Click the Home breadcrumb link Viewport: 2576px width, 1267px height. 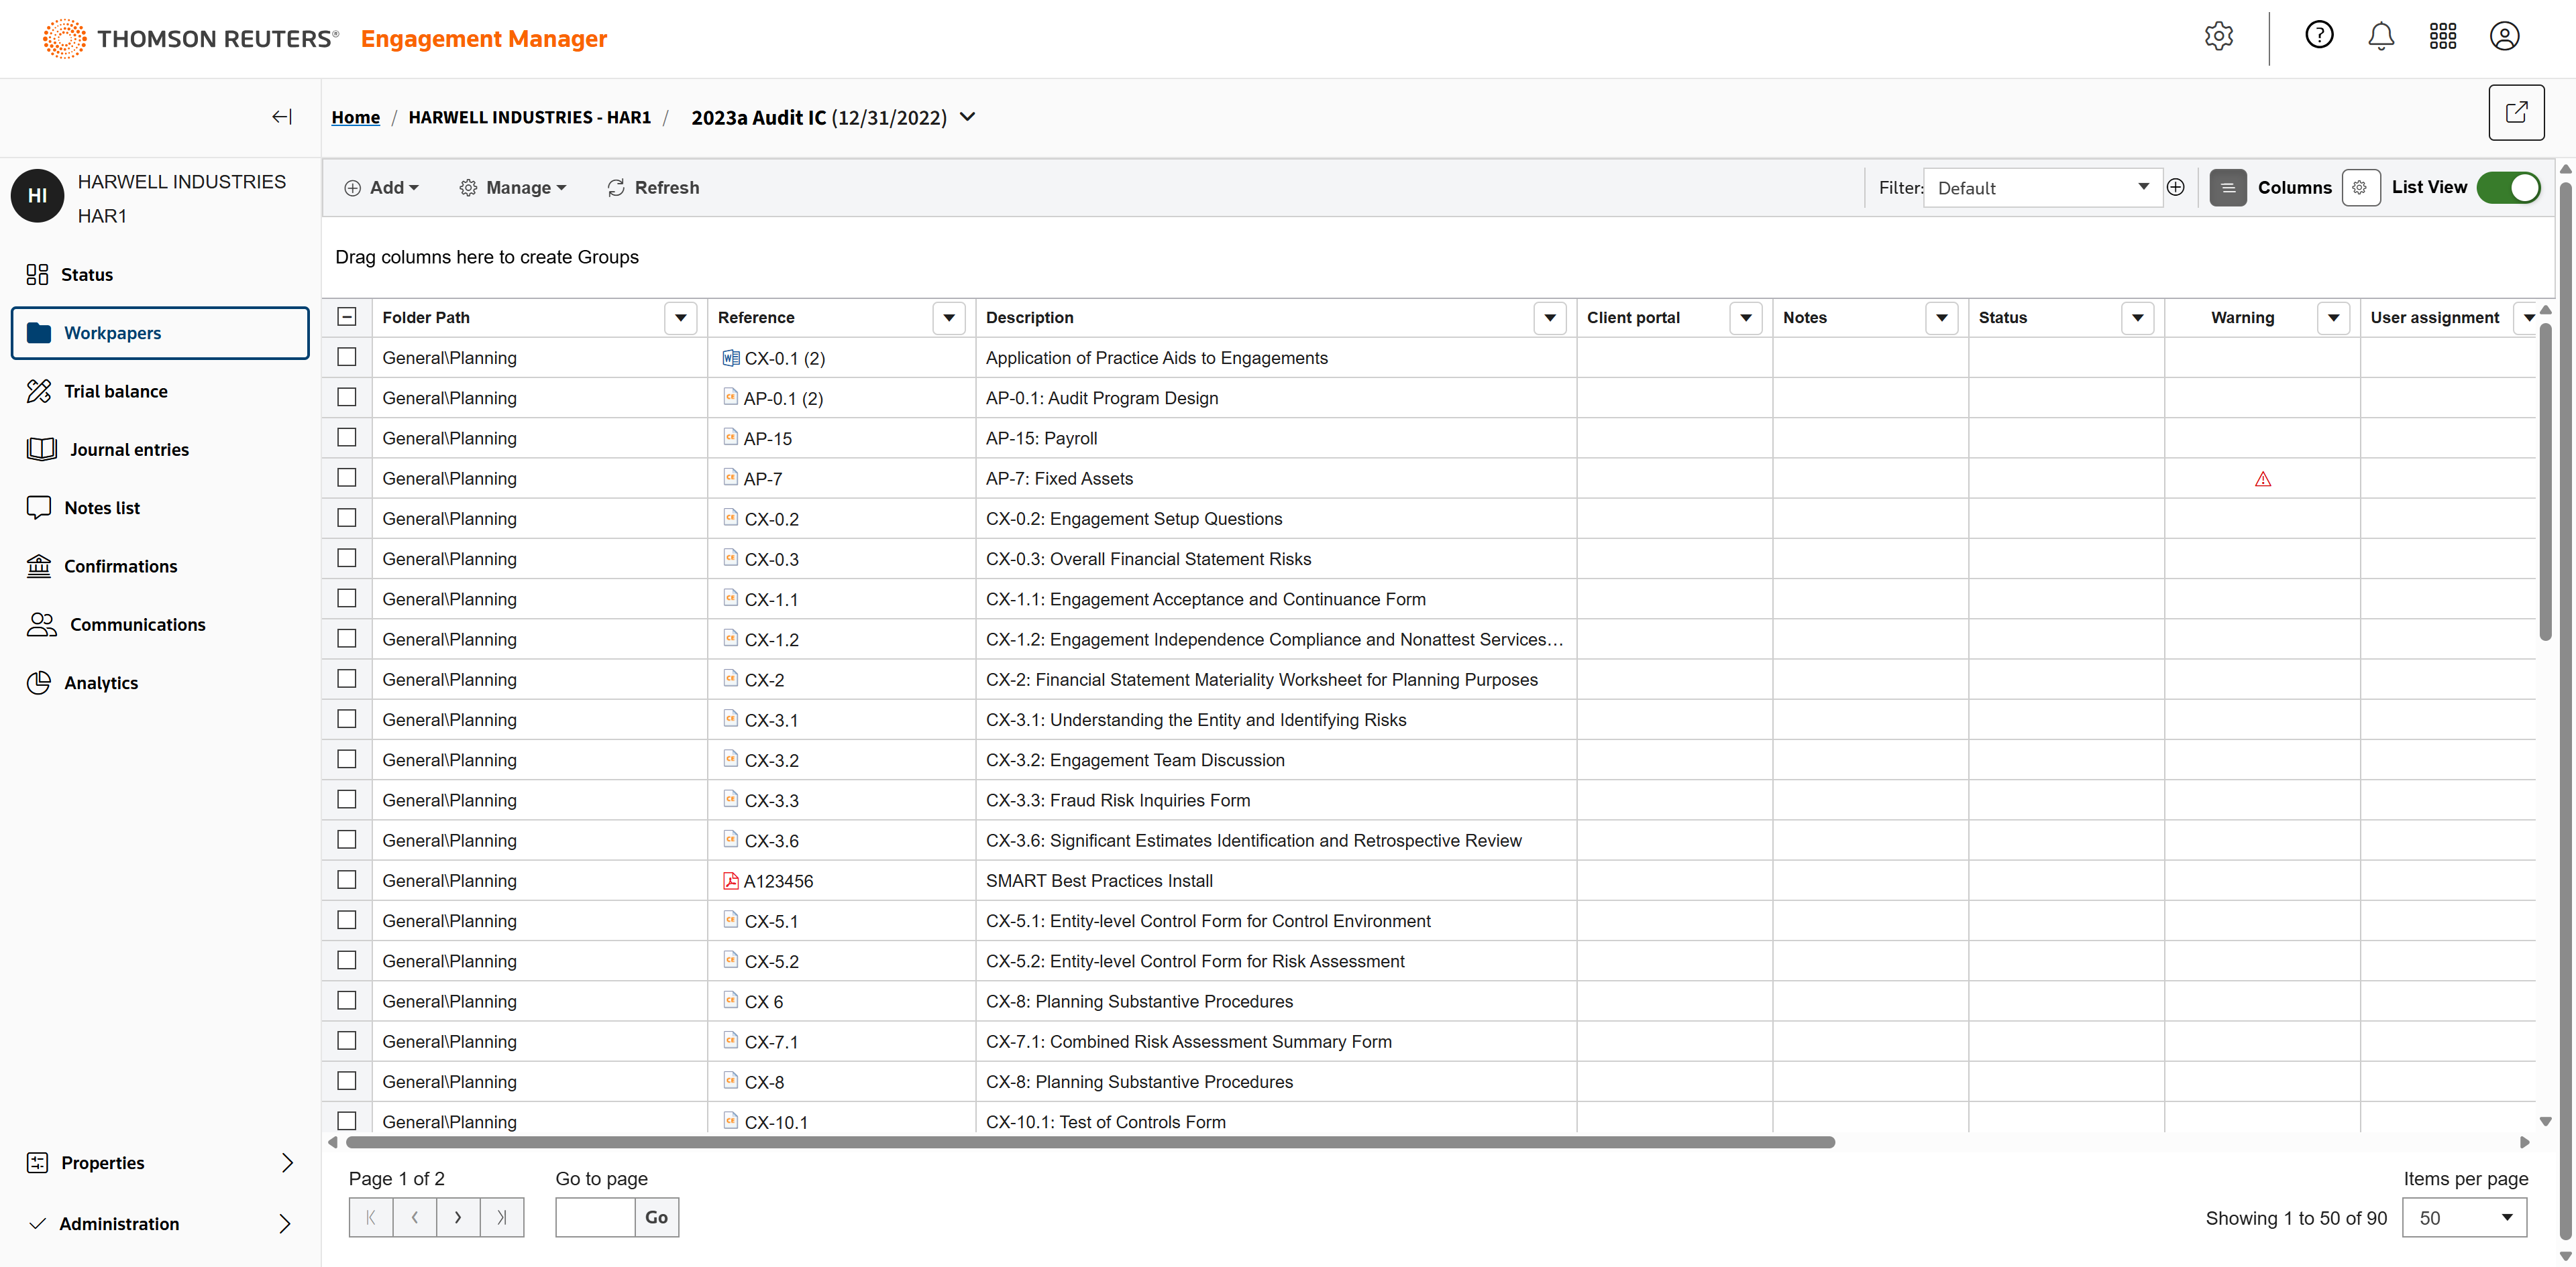pos(355,117)
